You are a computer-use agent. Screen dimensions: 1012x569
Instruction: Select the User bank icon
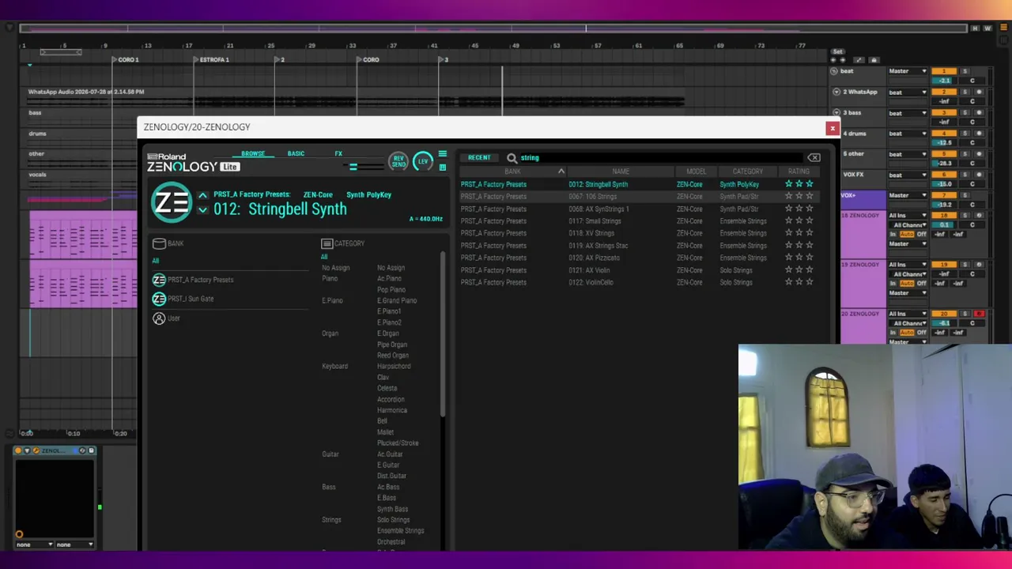tap(159, 318)
